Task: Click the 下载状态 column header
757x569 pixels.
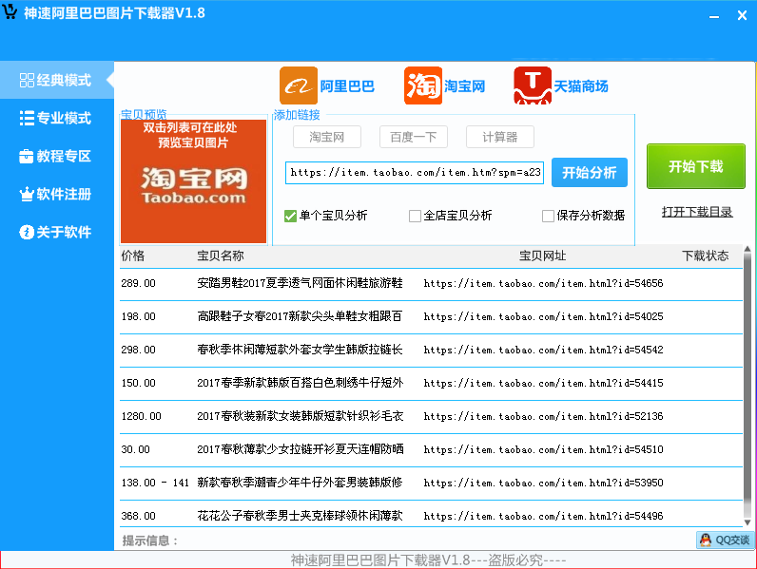Action: pos(706,256)
